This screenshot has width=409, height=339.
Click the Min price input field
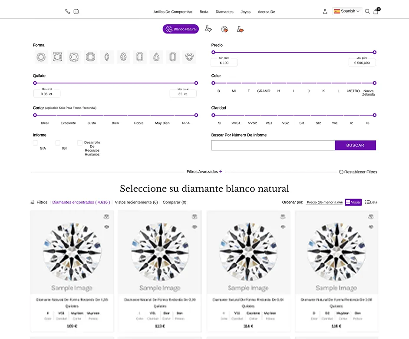point(224,63)
